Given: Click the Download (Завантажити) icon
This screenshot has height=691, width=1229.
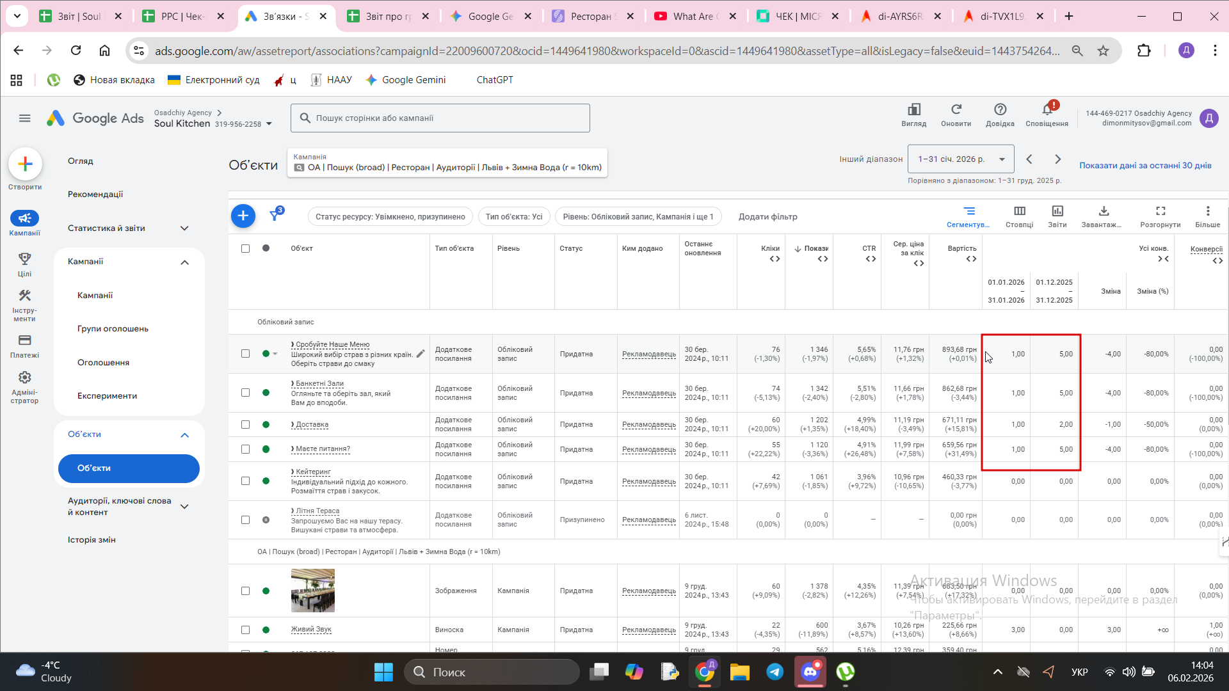Looking at the screenshot, I should tap(1104, 211).
